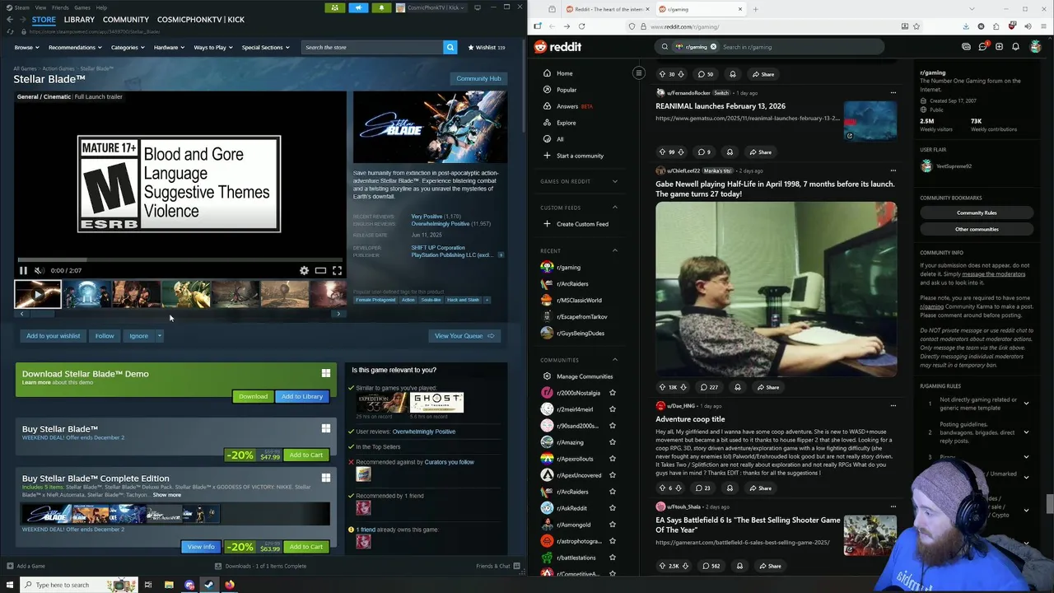The height and width of the screenshot is (593, 1054).
Task: Expand Special Sections dropdown
Action: click(265, 47)
